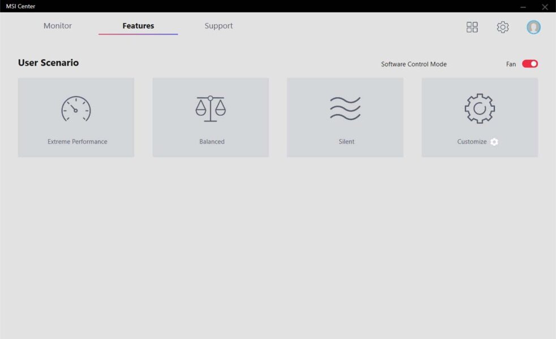Select the balance scales icon

click(x=210, y=108)
